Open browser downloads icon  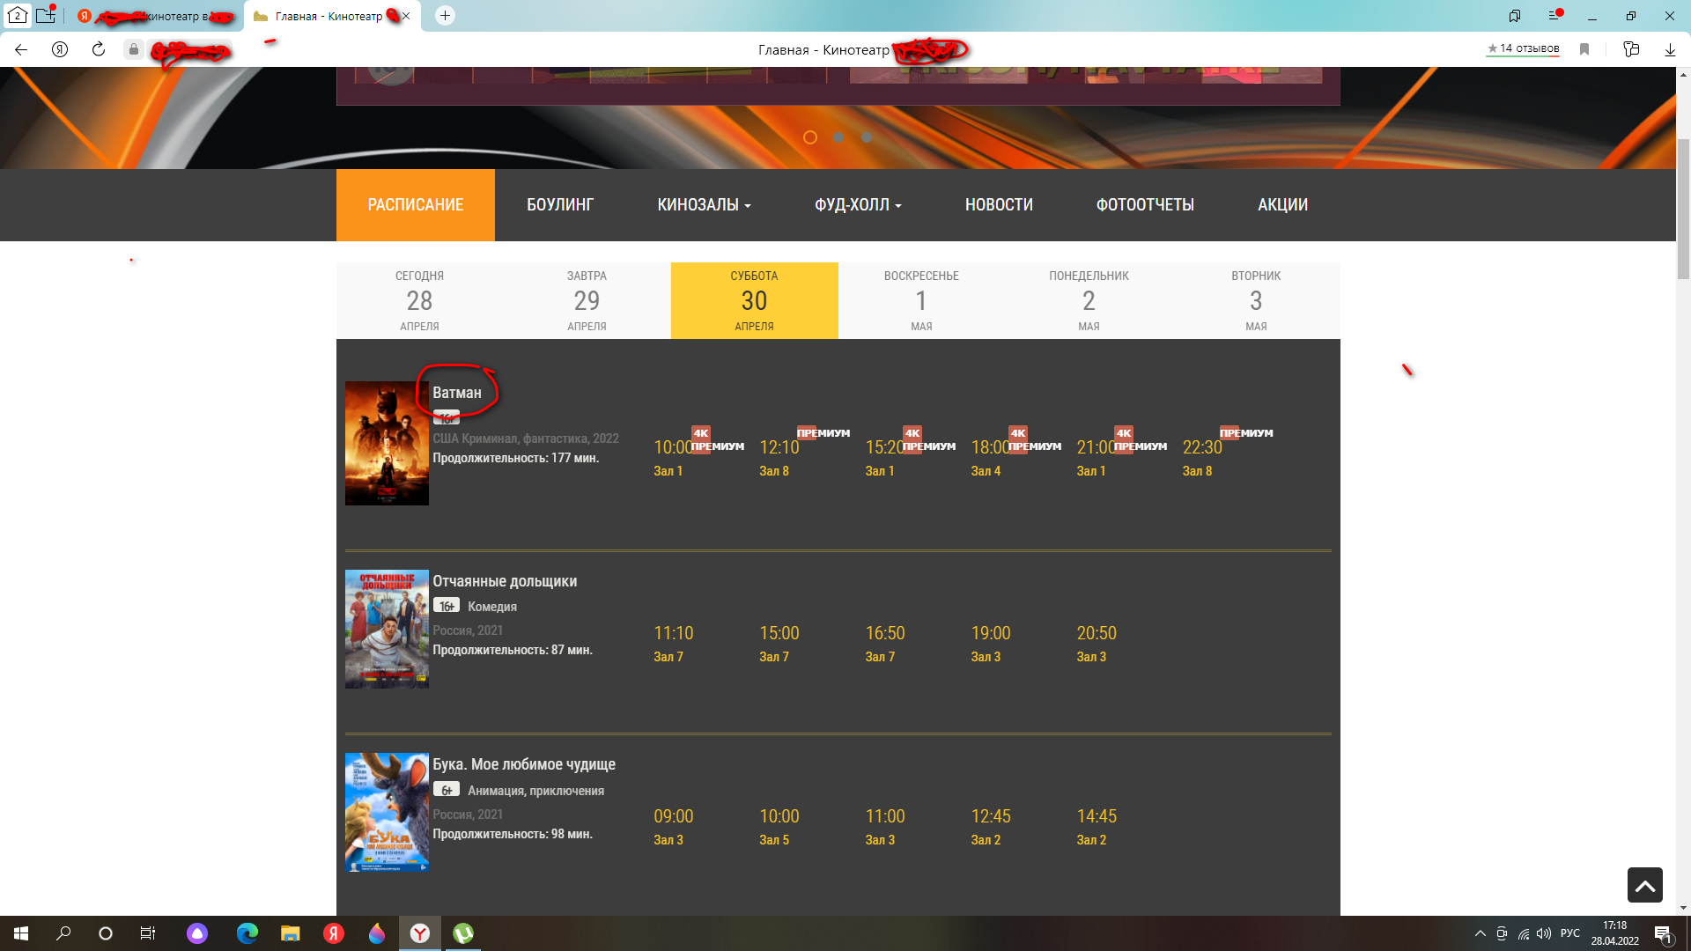click(1670, 49)
